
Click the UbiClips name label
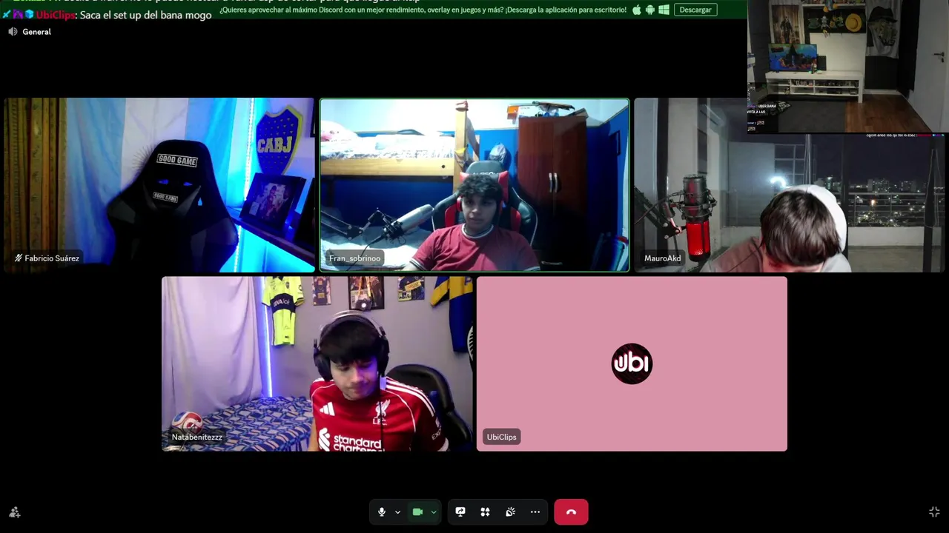click(501, 437)
